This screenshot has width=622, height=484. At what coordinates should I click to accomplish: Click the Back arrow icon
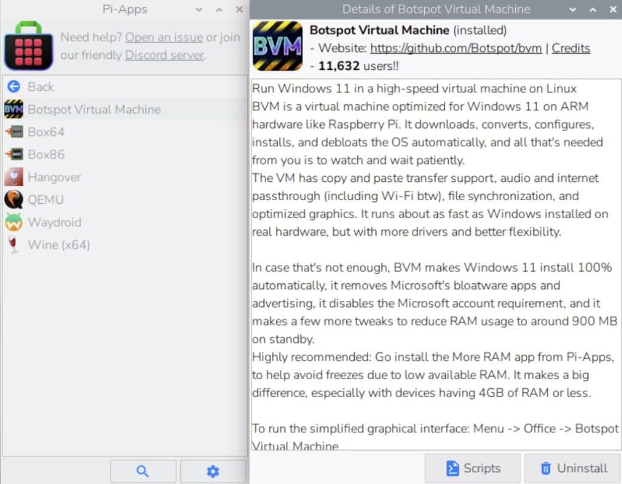click(13, 87)
